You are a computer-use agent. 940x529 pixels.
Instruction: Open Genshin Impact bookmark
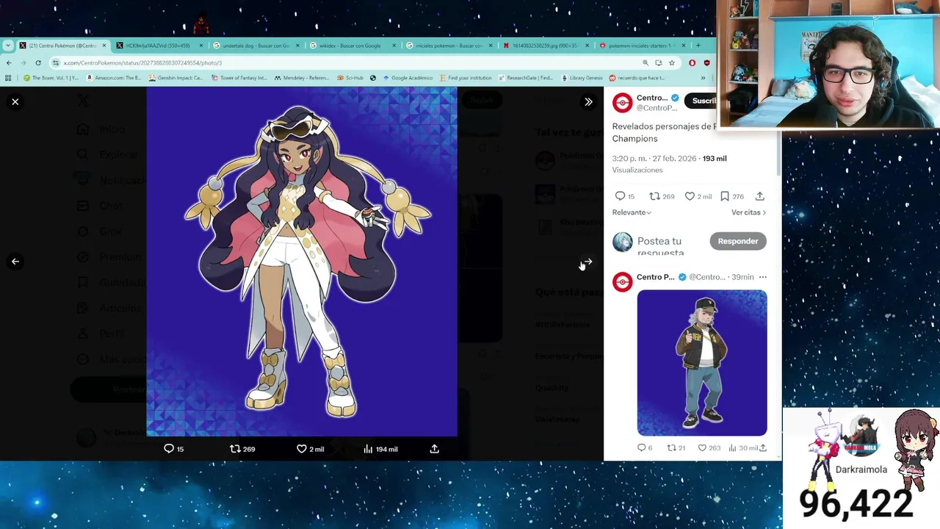174,78
